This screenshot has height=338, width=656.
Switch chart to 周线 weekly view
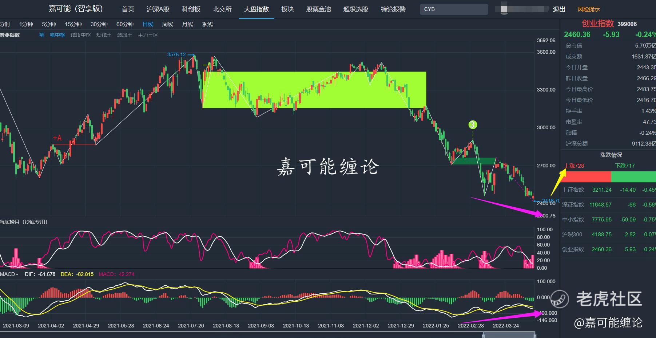pos(167,24)
